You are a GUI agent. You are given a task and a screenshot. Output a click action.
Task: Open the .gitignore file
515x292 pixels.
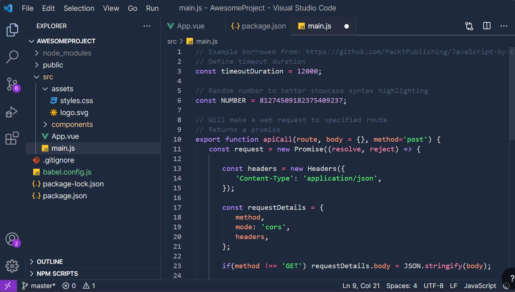click(93, 160)
